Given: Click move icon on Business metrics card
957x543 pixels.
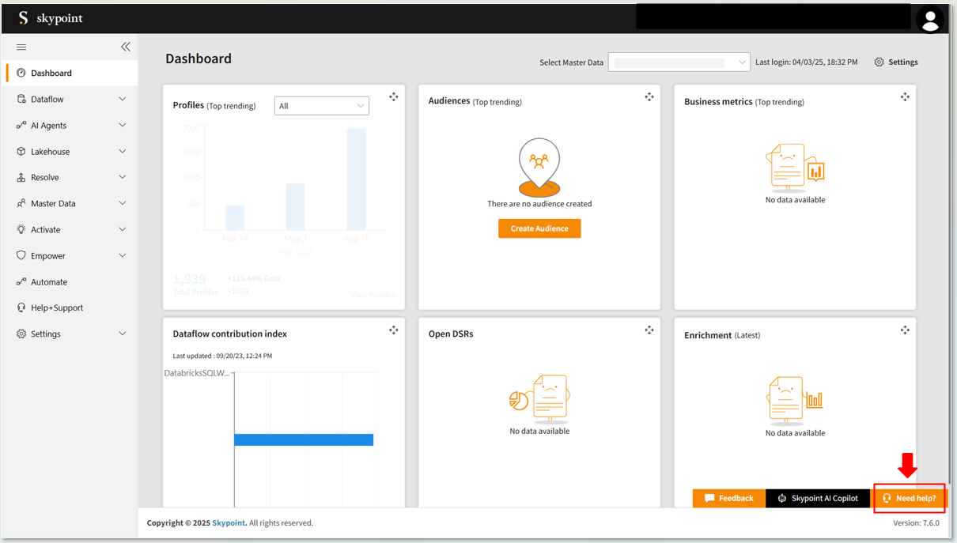Looking at the screenshot, I should pos(905,97).
